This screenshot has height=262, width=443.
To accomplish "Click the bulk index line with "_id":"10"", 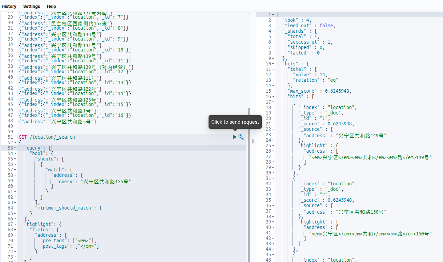I will (75, 50).
